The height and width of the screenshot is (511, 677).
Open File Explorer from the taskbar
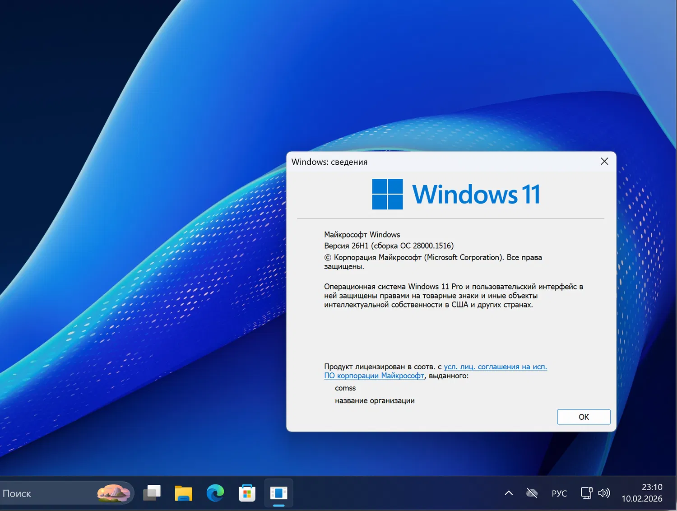coord(183,493)
